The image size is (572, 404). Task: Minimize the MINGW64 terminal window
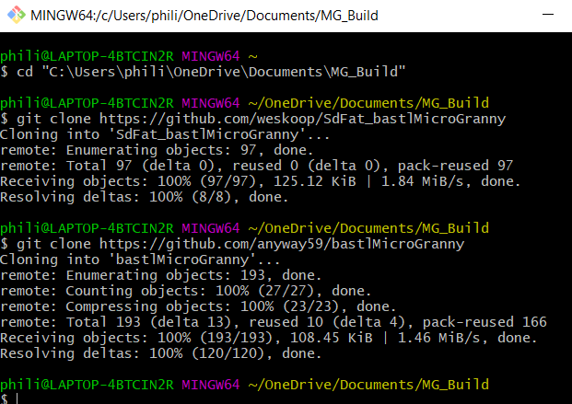(551, 17)
